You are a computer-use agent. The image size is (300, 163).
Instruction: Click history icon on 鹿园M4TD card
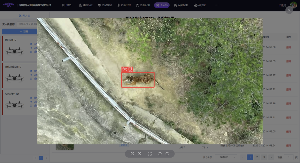pos(31,44)
